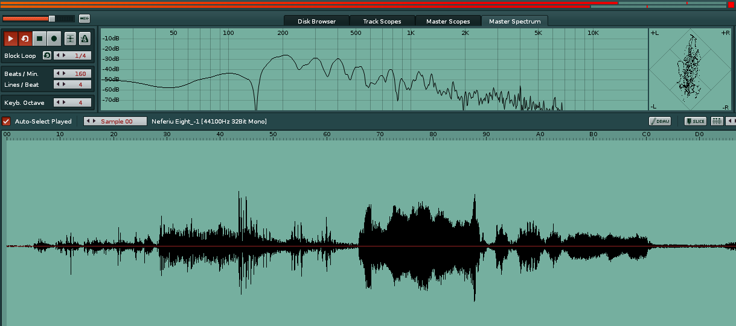This screenshot has height=326, width=736.
Task: Uncheck the Auto-Select Played checkbox
Action: (x=6, y=121)
